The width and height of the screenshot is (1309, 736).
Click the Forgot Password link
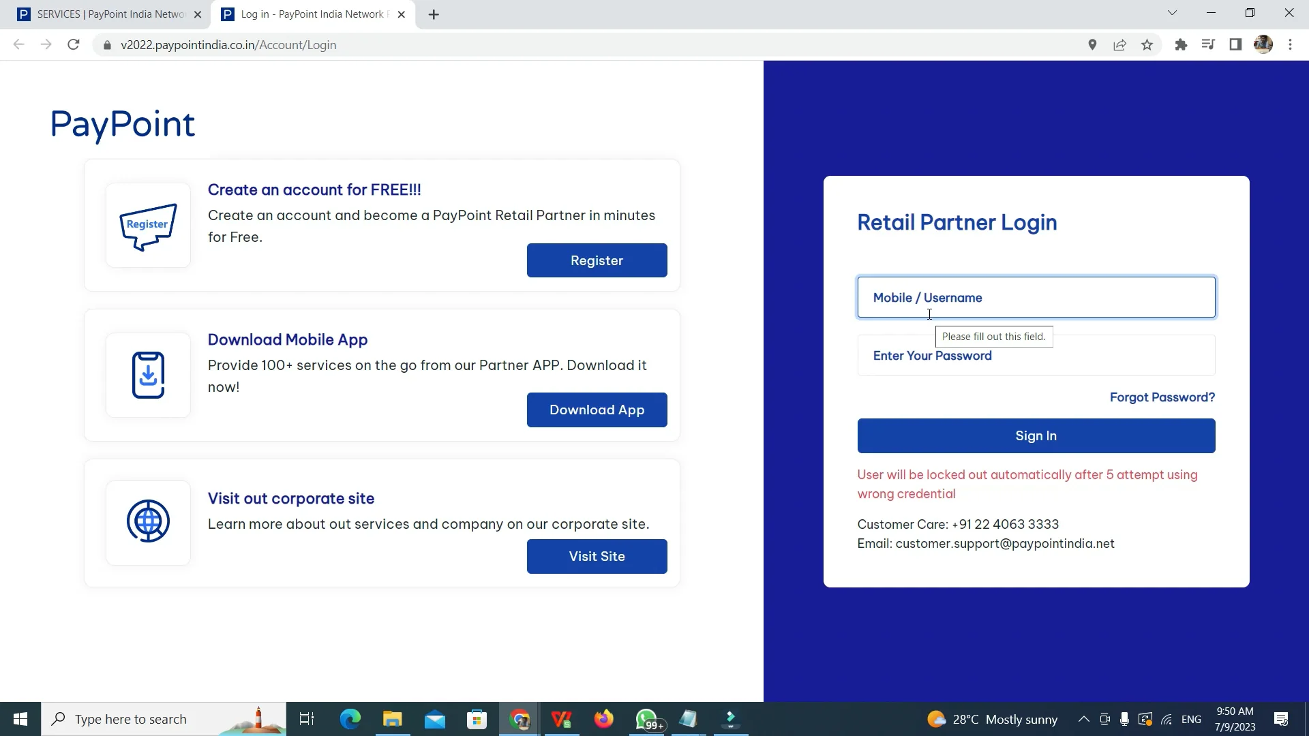[x=1162, y=397]
